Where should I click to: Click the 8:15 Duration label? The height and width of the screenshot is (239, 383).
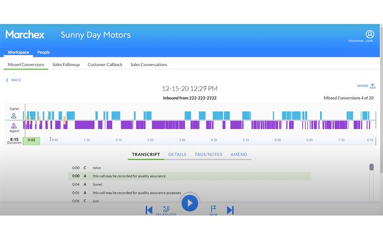click(14, 141)
